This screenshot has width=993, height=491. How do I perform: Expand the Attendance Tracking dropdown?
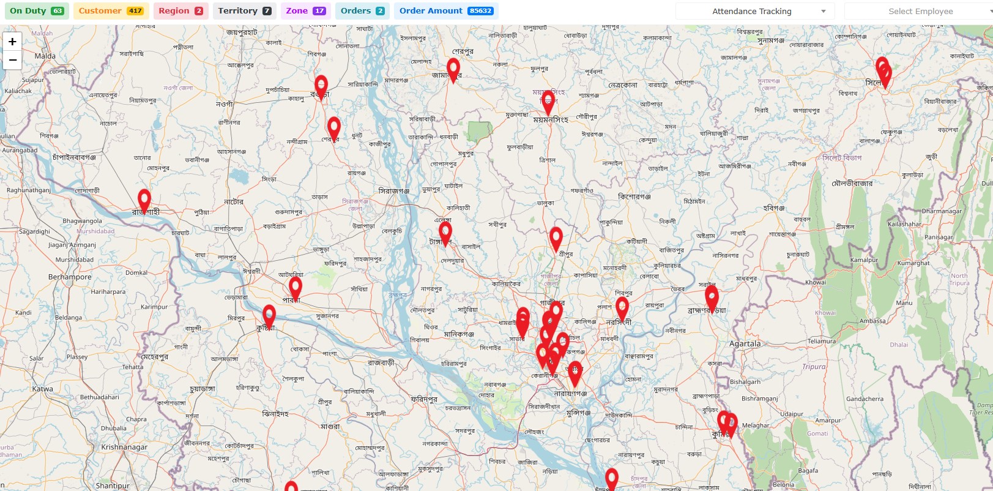[756, 11]
